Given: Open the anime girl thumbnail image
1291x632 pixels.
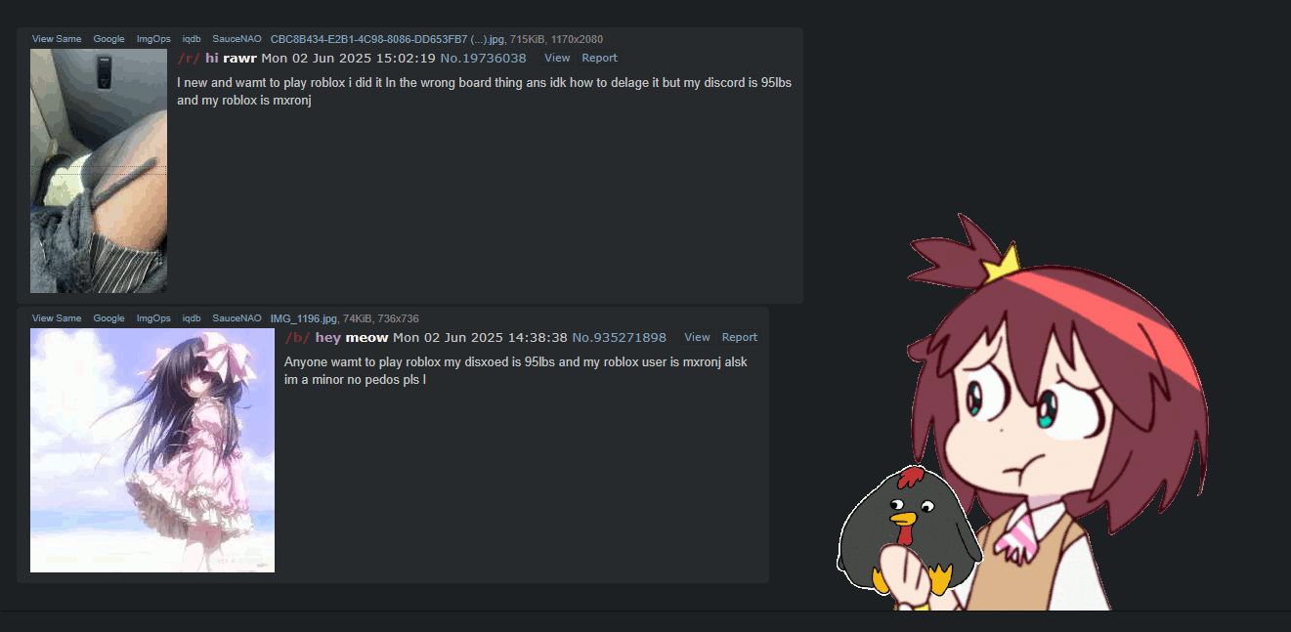Looking at the screenshot, I should point(152,450).
